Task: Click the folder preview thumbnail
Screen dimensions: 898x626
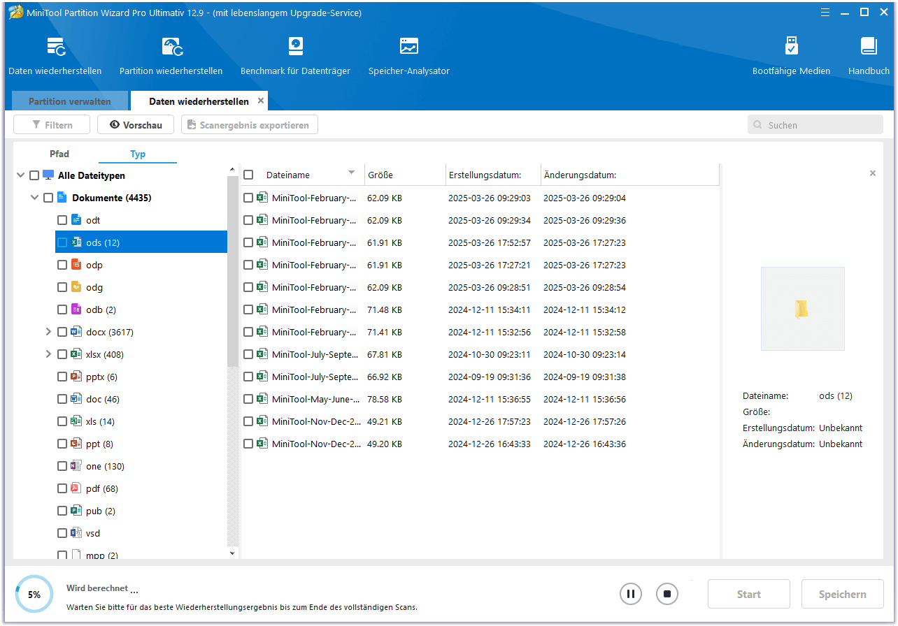Action: point(802,309)
